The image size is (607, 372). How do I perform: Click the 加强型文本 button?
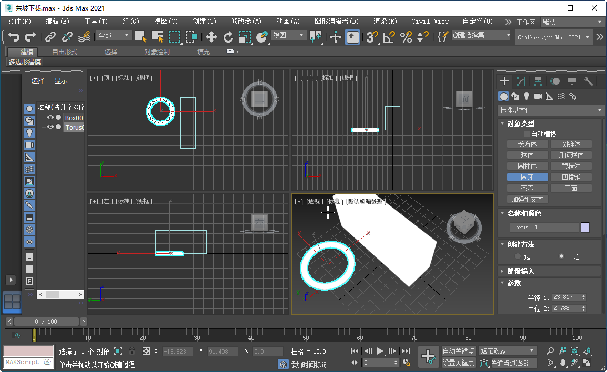click(527, 199)
